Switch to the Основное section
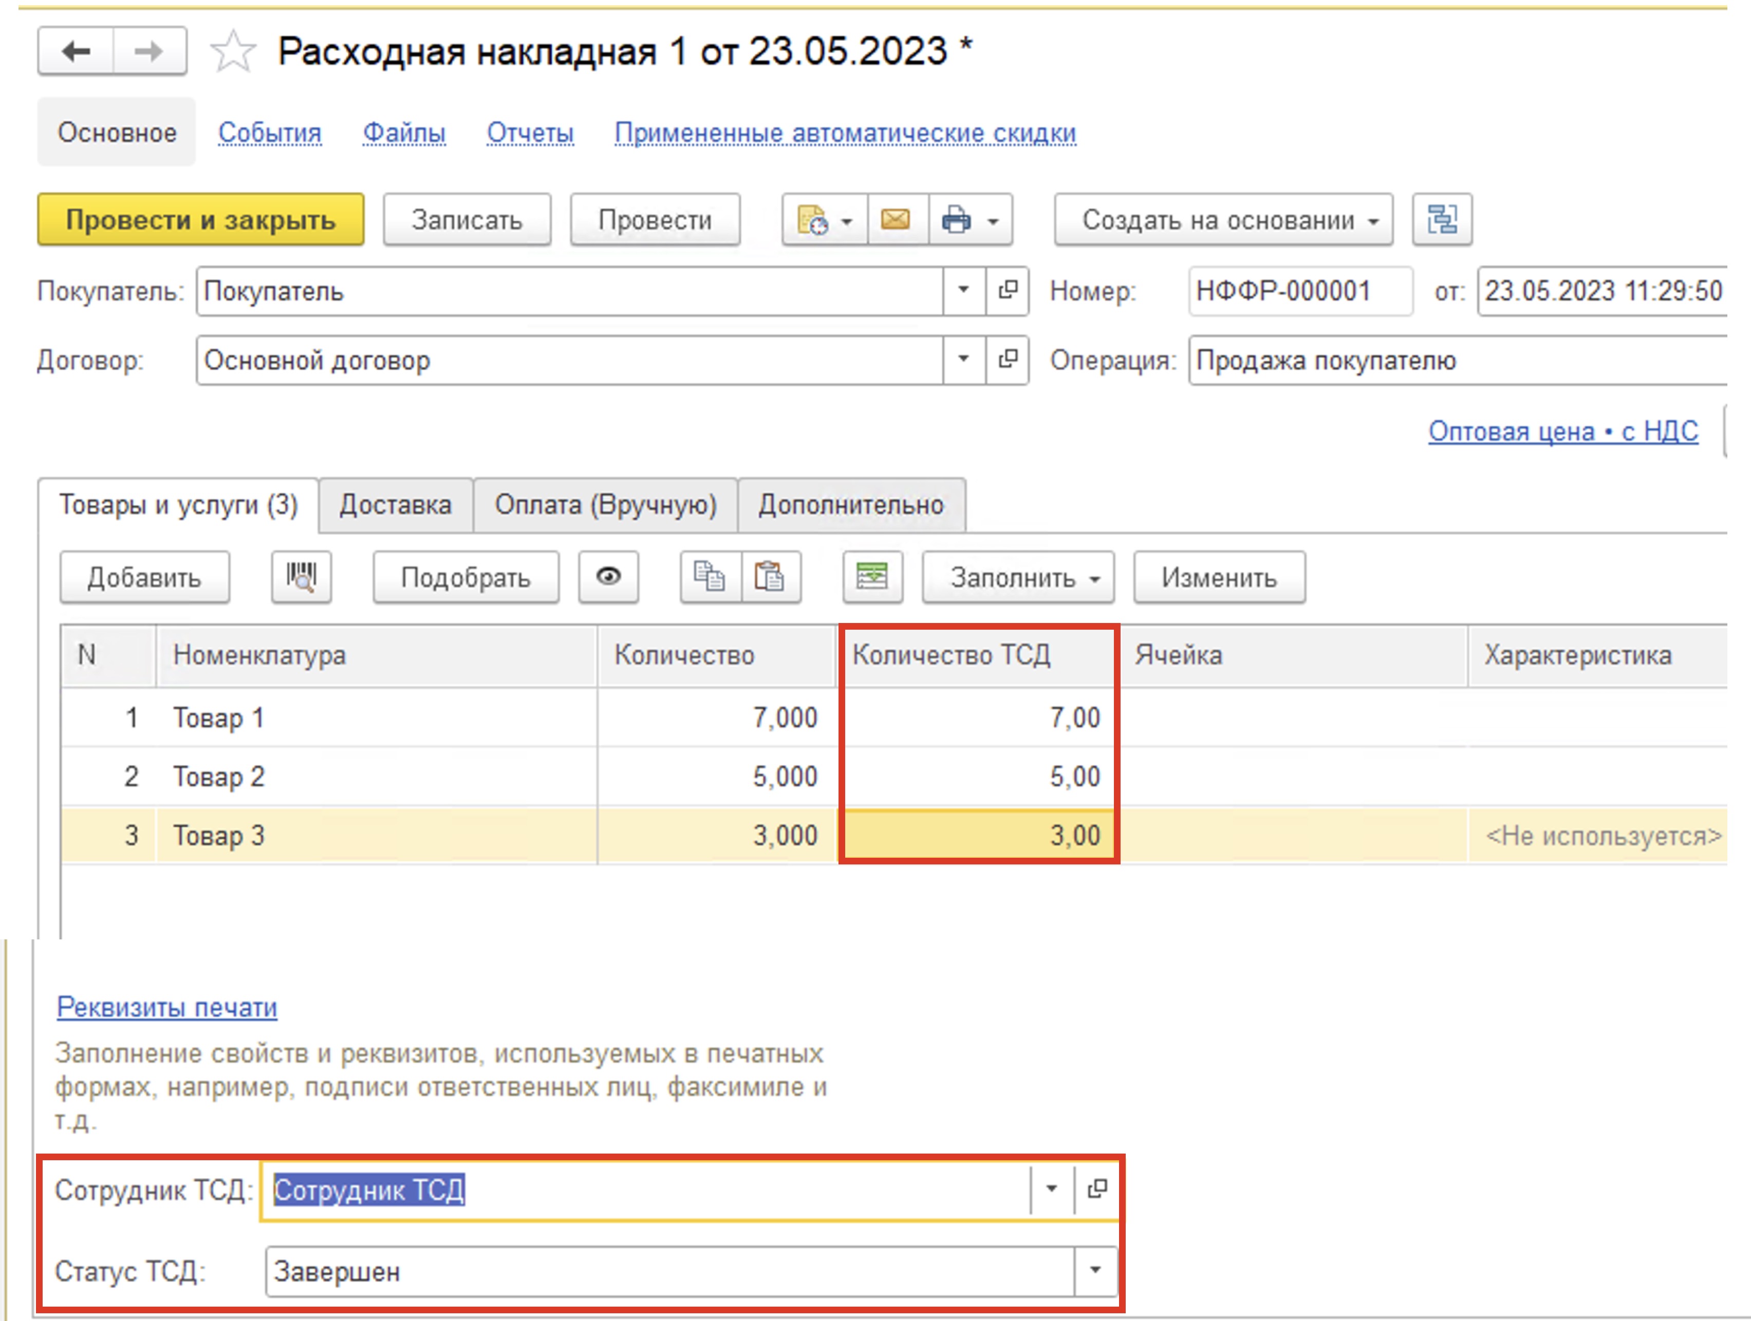Image resolution: width=1751 pixels, height=1321 pixels. (117, 132)
